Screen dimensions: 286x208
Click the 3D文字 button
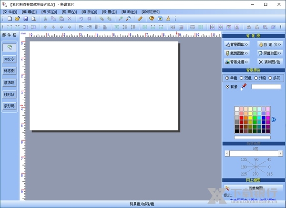click(x=10, y=59)
